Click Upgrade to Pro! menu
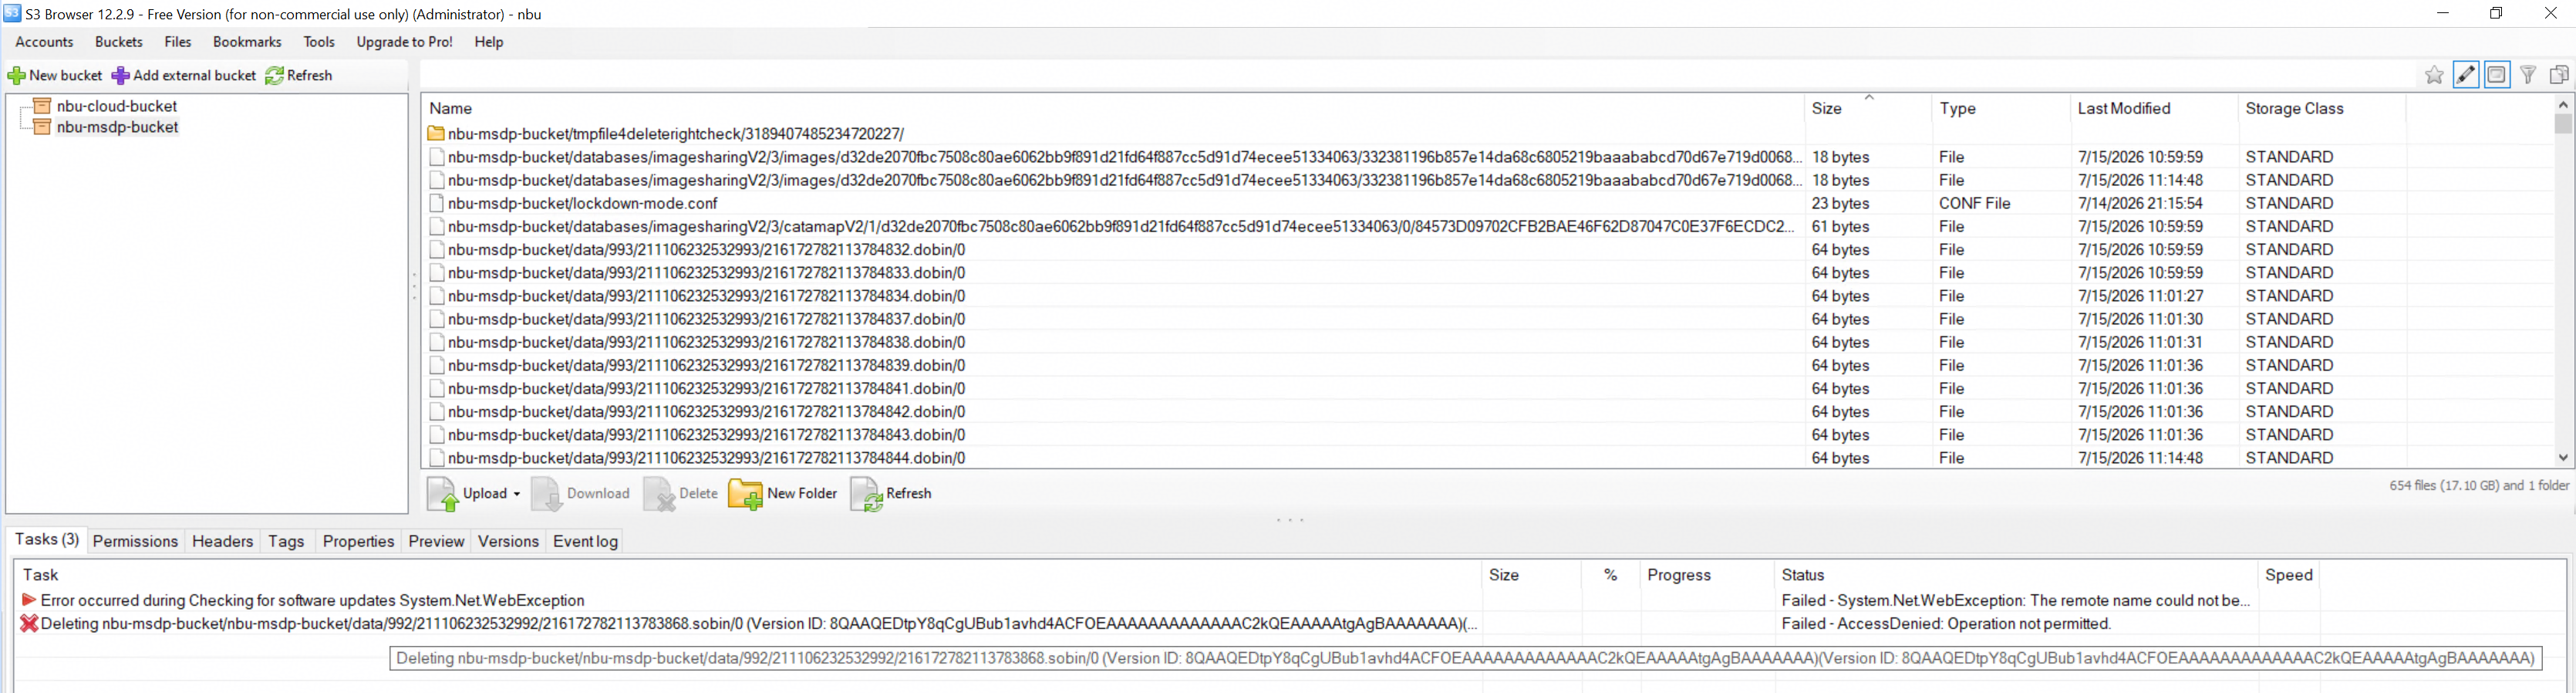Screen dimensions: 2576x693 point(405,42)
